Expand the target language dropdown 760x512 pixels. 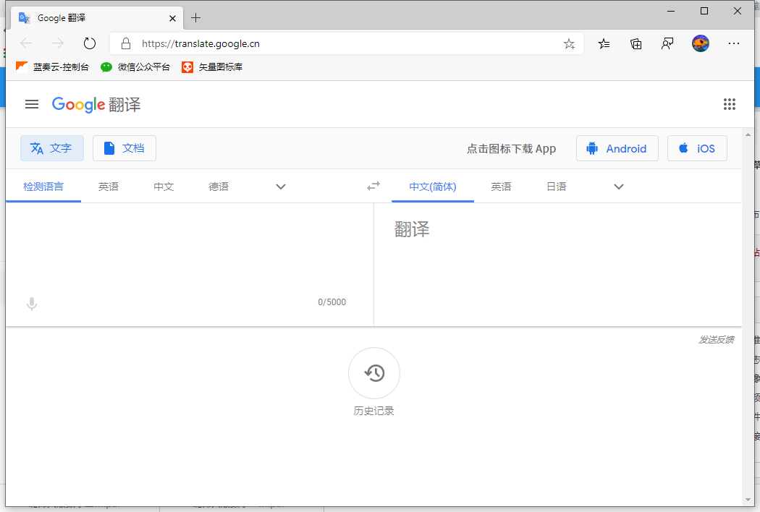pos(618,187)
